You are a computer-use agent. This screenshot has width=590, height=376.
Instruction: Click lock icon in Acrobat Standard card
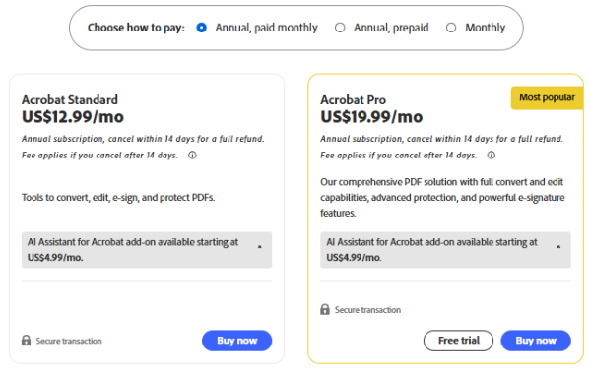pyautogui.click(x=26, y=341)
